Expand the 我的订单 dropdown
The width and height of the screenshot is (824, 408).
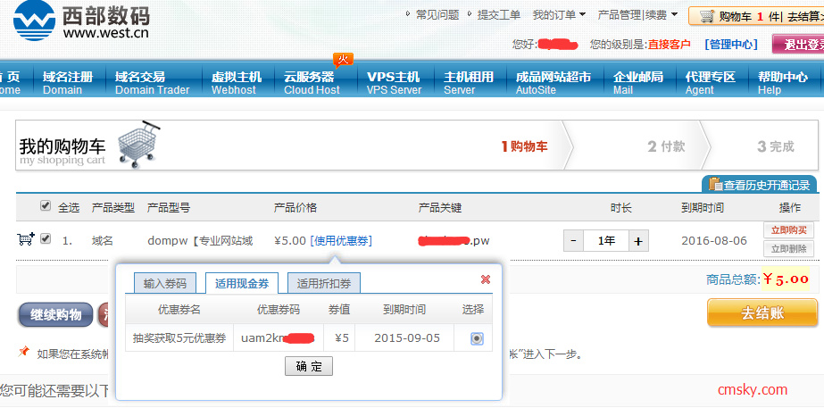(560, 15)
